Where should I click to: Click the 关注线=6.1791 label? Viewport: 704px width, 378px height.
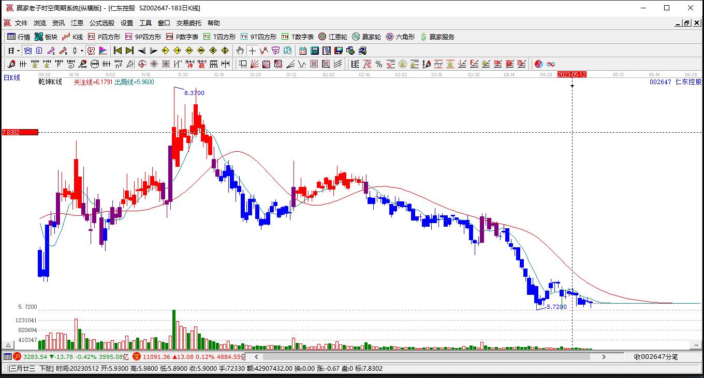[x=93, y=82]
